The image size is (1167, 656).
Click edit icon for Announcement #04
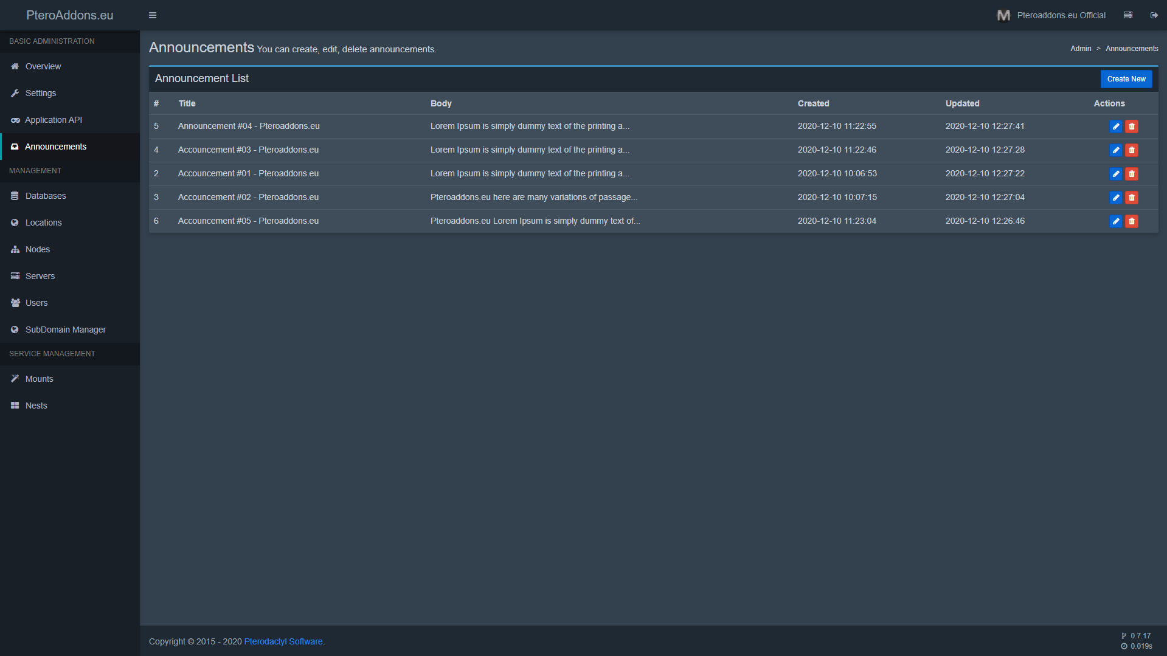[1115, 126]
